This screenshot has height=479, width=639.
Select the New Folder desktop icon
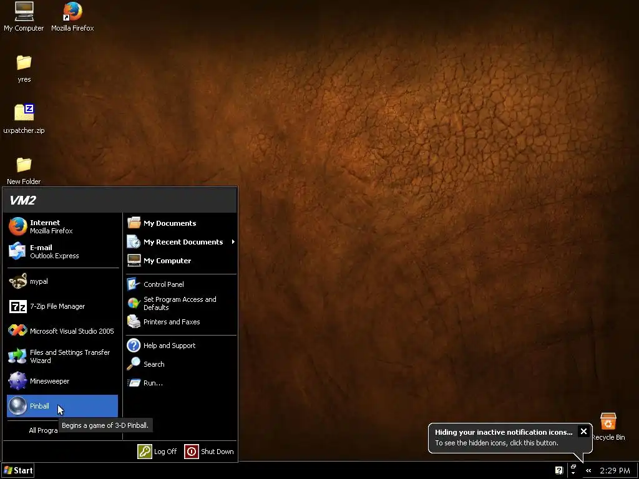tap(24, 171)
